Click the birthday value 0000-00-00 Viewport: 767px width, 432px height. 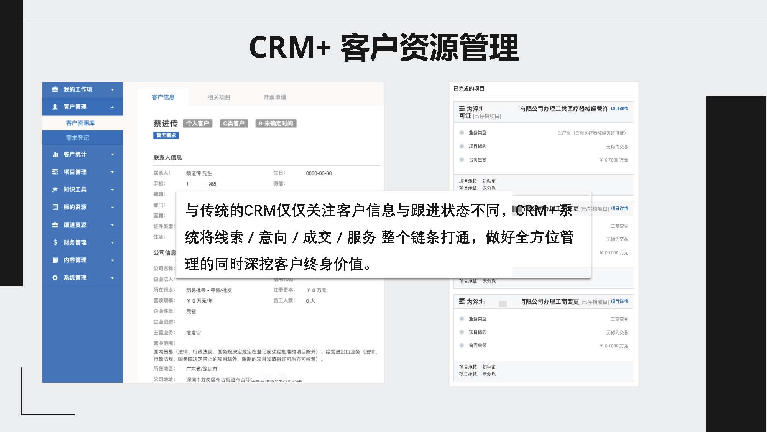coord(319,173)
